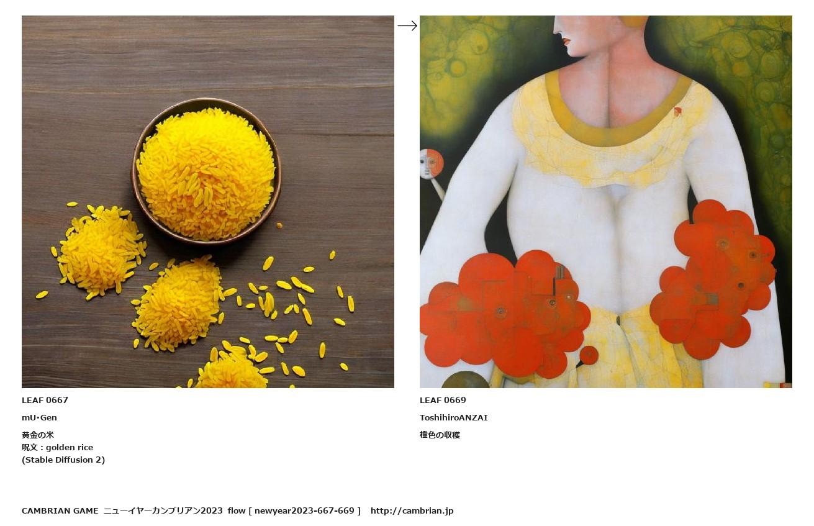This screenshot has width=814, height=526.
Task: Click the title 橙色の収穫
Action: pos(440,435)
